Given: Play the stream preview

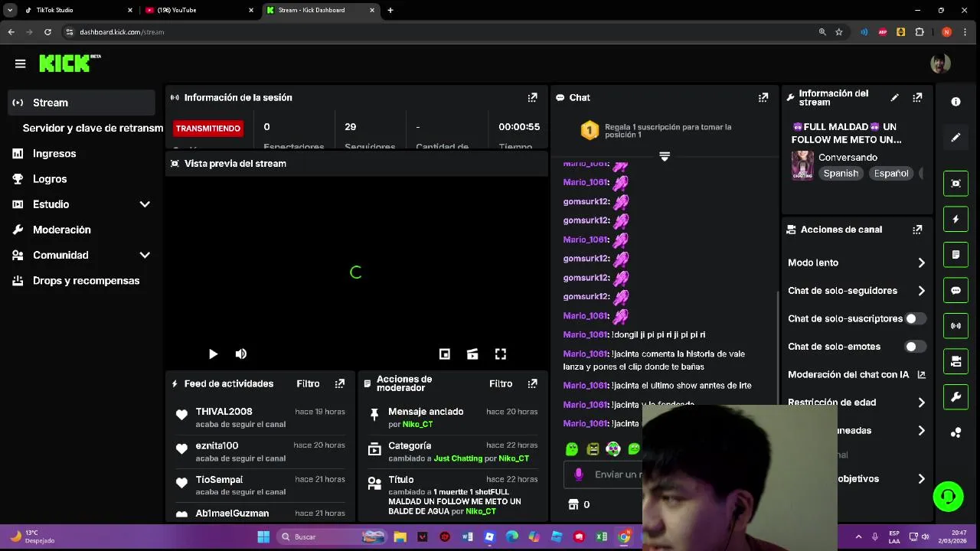Looking at the screenshot, I should (x=213, y=354).
